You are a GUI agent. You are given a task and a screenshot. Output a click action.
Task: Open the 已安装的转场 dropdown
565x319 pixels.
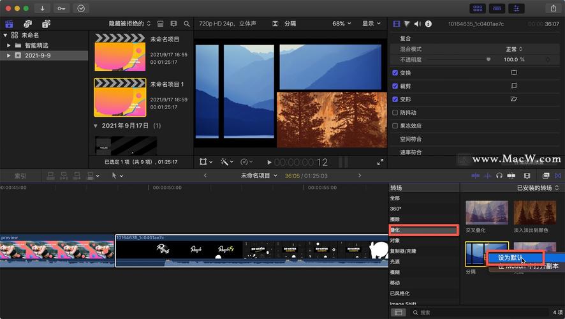coord(538,188)
